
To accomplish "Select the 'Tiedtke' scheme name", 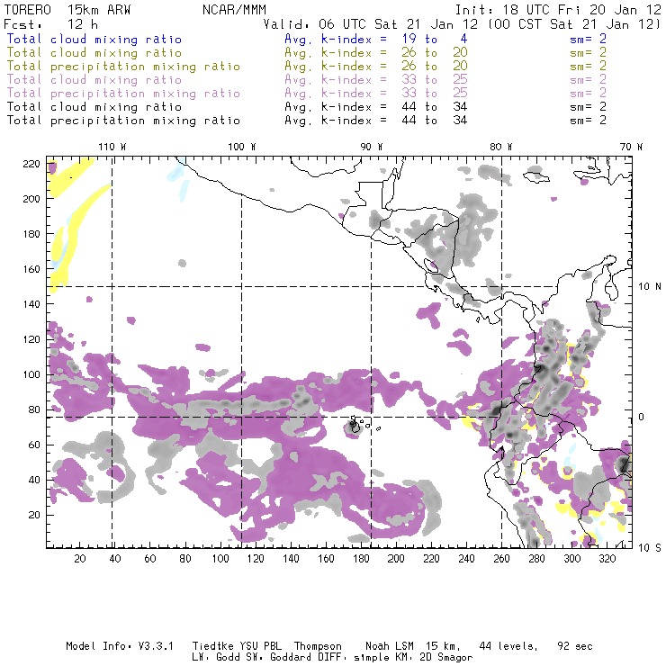I will (x=213, y=646).
